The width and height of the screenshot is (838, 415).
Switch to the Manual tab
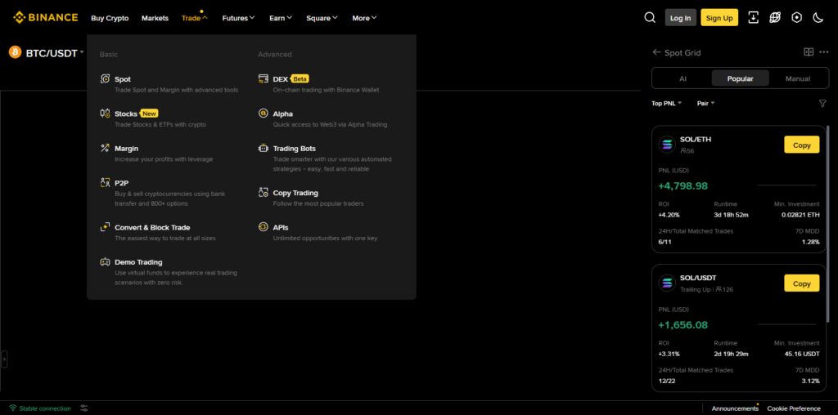pos(798,78)
